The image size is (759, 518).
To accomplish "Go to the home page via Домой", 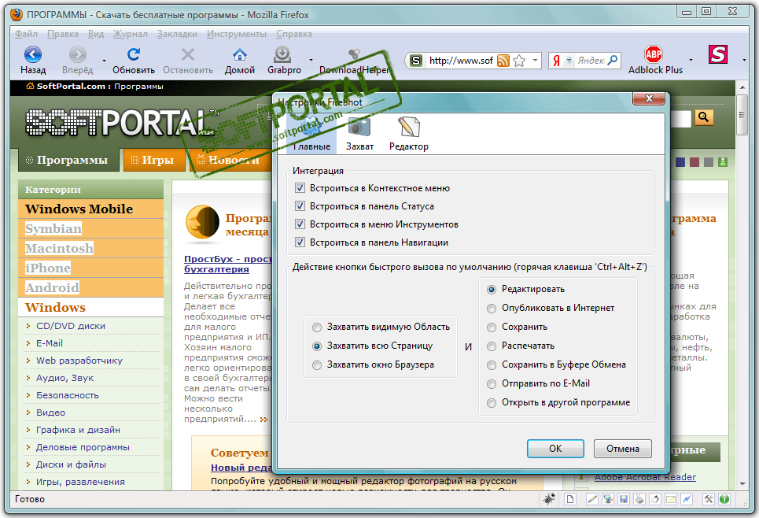I will (240, 55).
